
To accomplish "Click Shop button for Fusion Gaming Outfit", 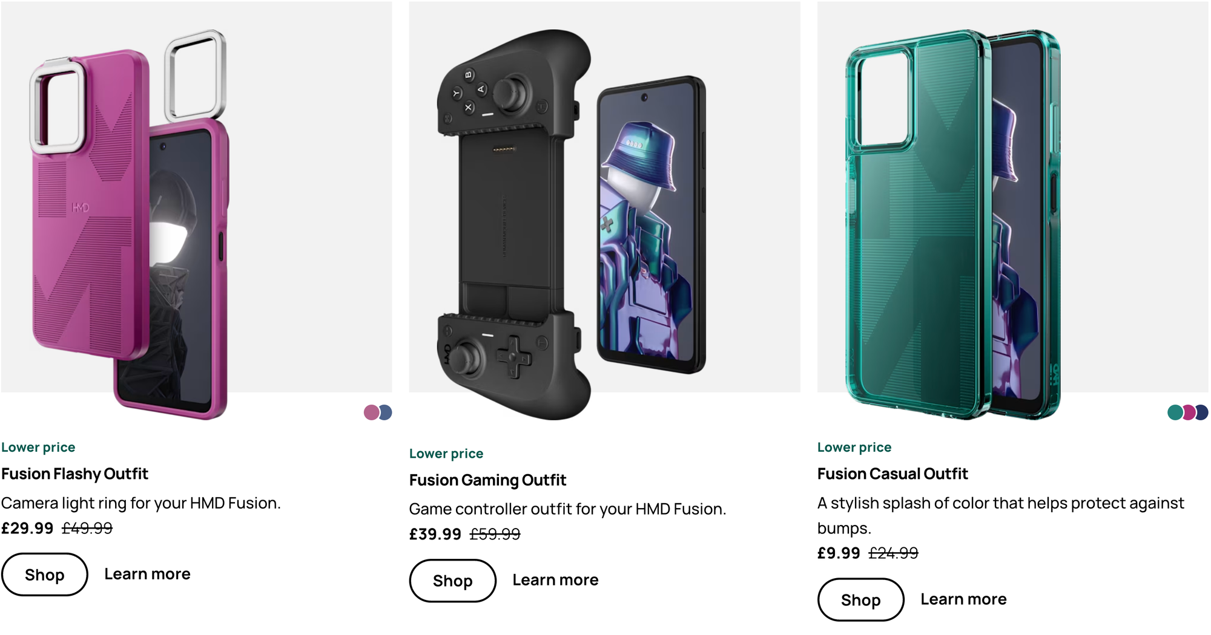I will pos(453,581).
